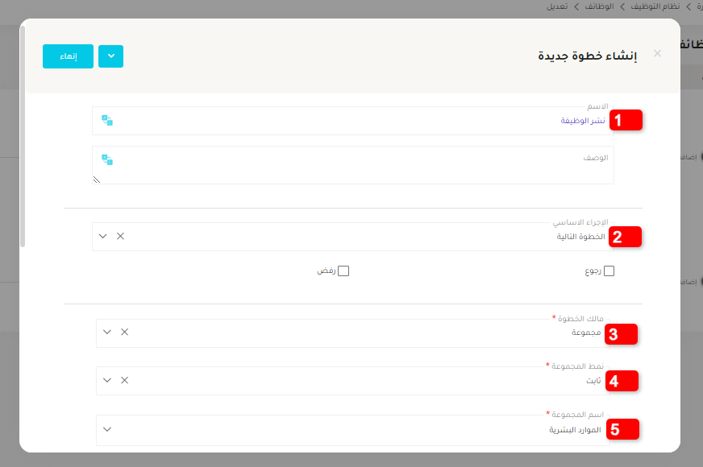Expand the الإجراء الأساسي dropdown chevron
The height and width of the screenshot is (467, 703).
tap(102, 237)
